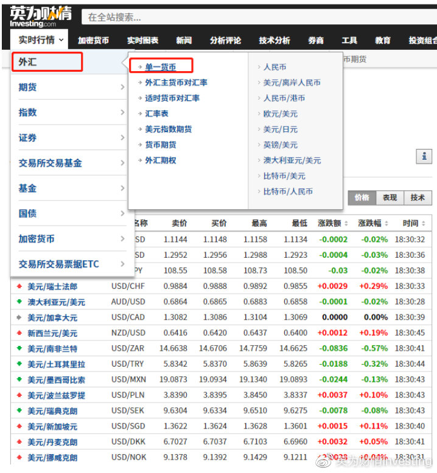Expand the 加密货币 sidebar submenu
Image resolution: width=437 pixels, height=473 pixels.
[72, 239]
